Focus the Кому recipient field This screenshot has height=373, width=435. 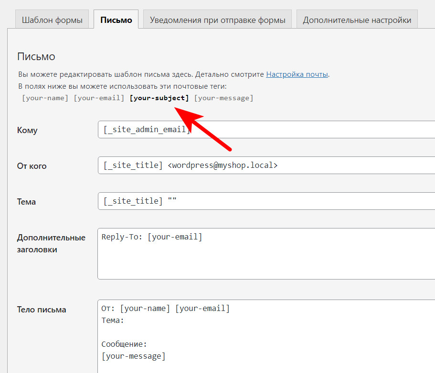click(x=266, y=129)
